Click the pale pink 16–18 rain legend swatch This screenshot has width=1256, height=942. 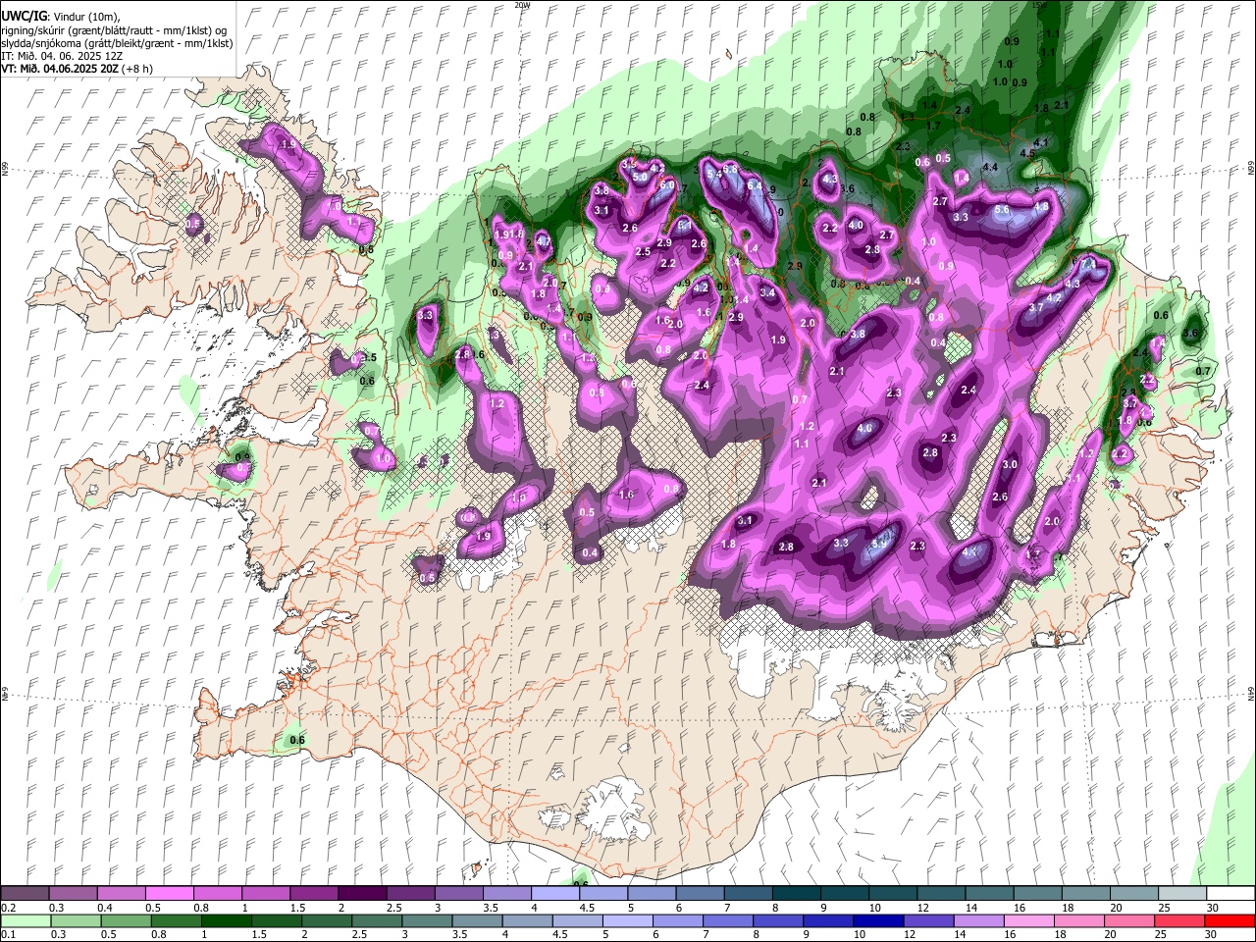click(1029, 920)
